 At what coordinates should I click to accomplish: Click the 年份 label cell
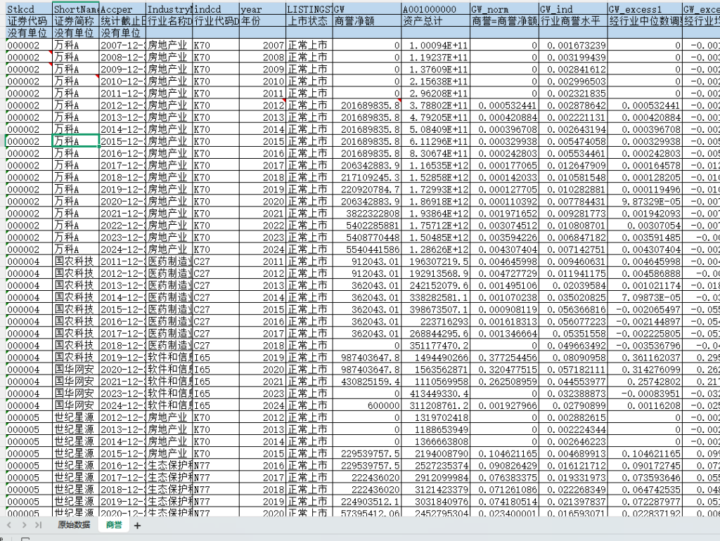coord(263,21)
